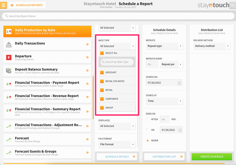This screenshot has width=236, height=165.
Task: Click the Ends On After No. field
Action: (165, 119)
